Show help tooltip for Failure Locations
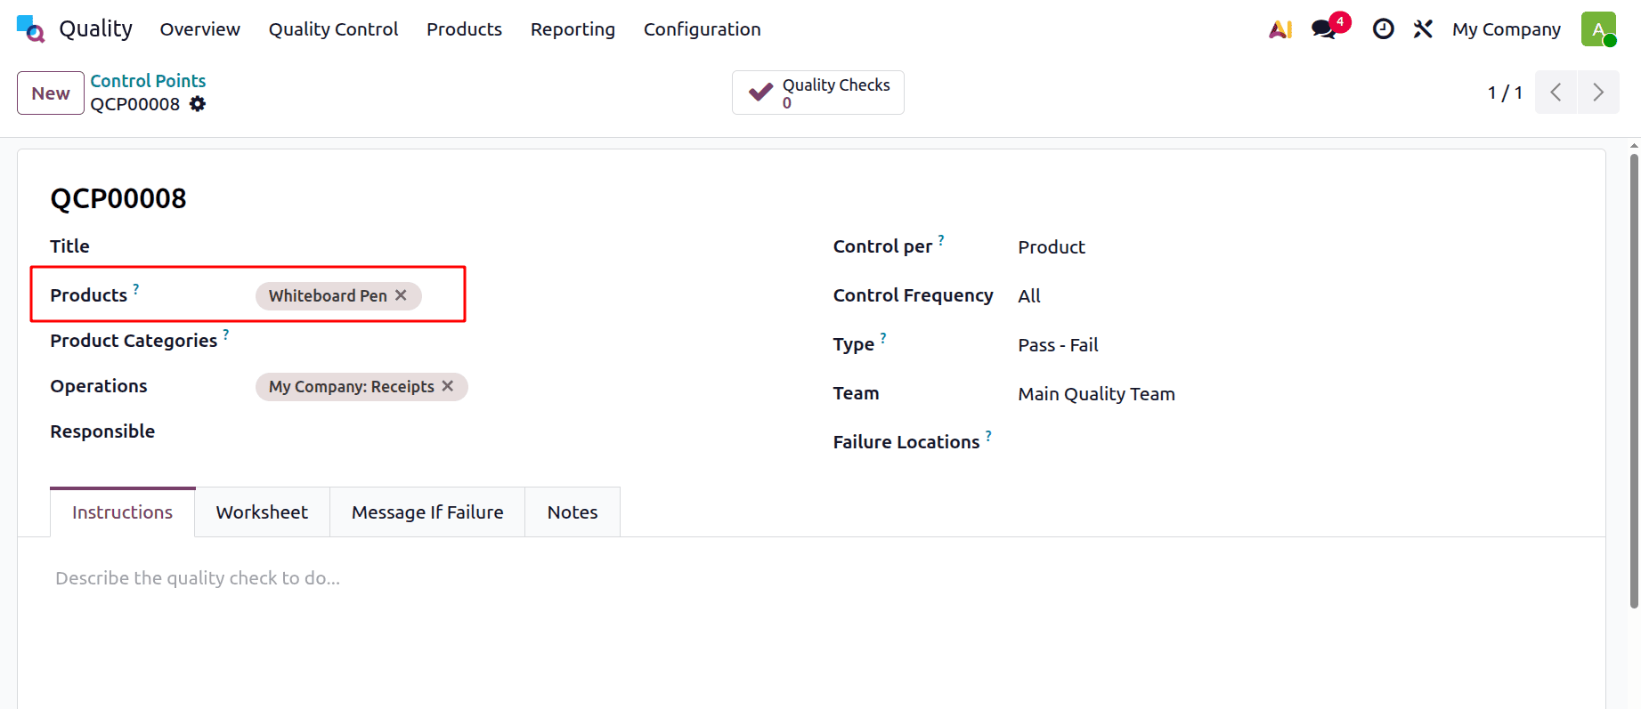This screenshot has width=1641, height=709. 988,435
